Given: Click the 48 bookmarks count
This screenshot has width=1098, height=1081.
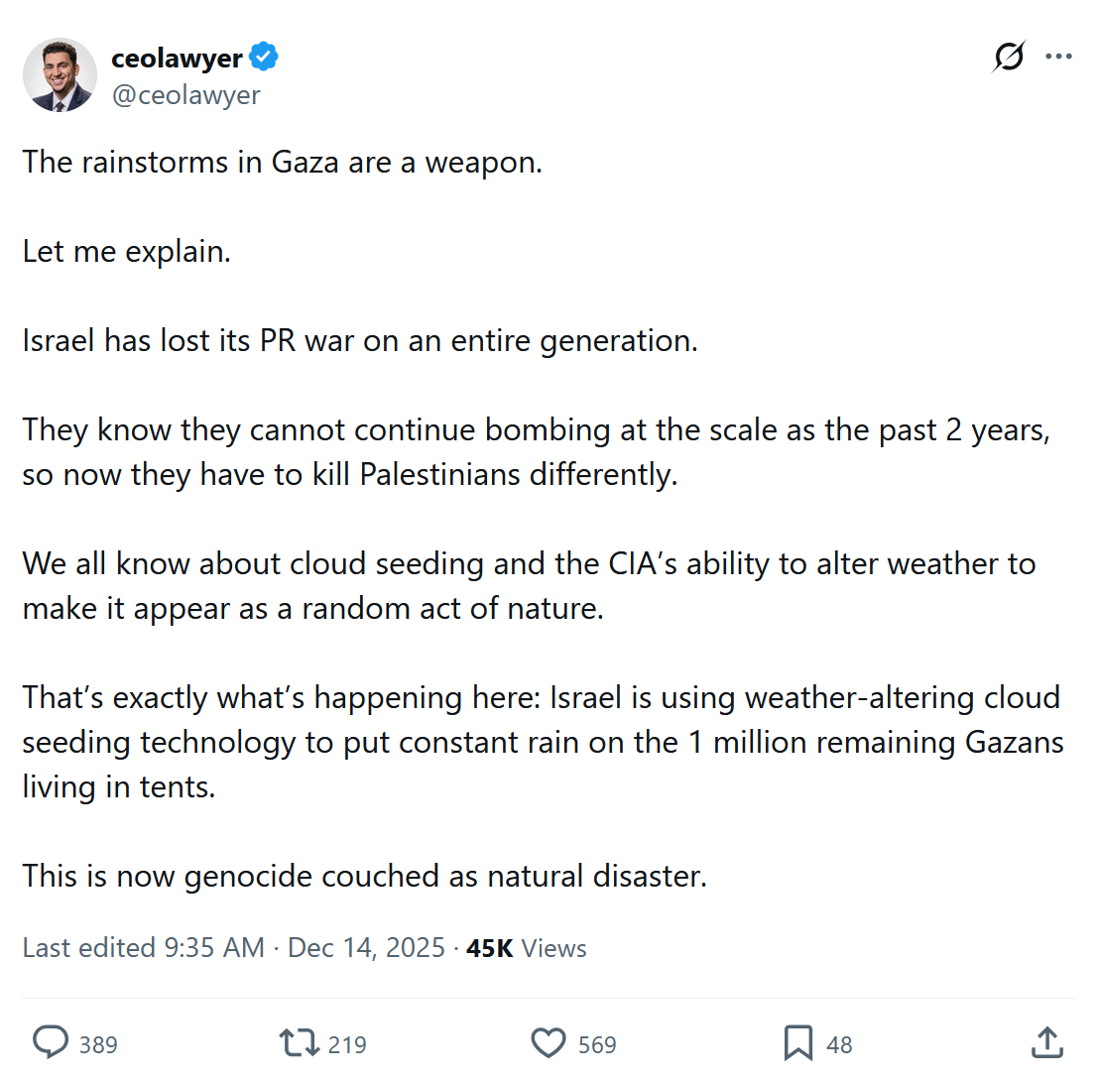Looking at the screenshot, I should pos(839,1044).
